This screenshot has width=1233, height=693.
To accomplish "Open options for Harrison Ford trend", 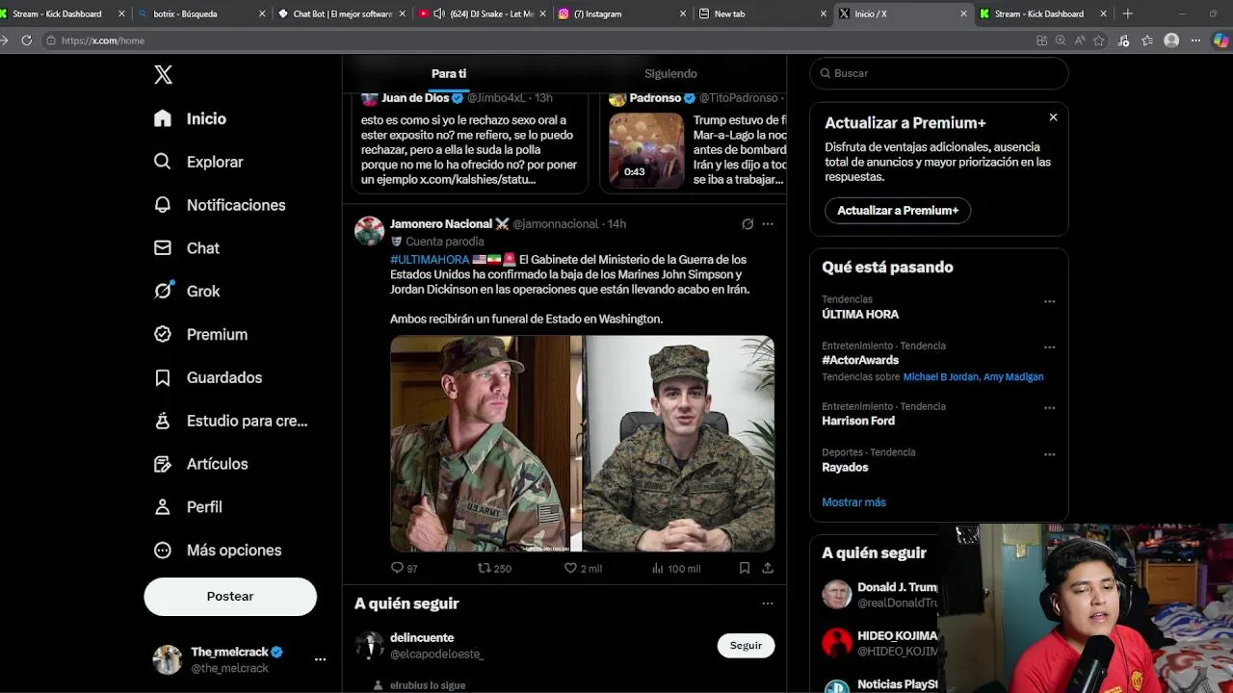I will coord(1049,408).
